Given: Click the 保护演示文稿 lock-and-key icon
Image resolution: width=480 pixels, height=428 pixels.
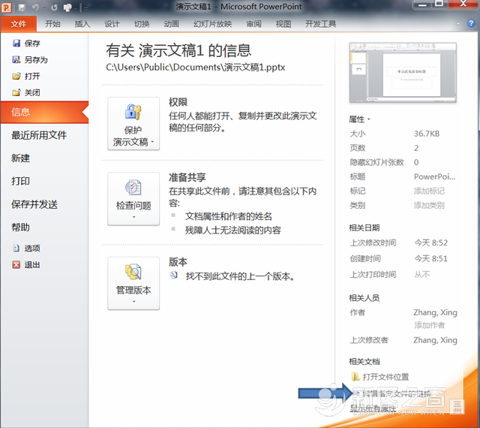Looking at the screenshot, I should pos(133,113).
